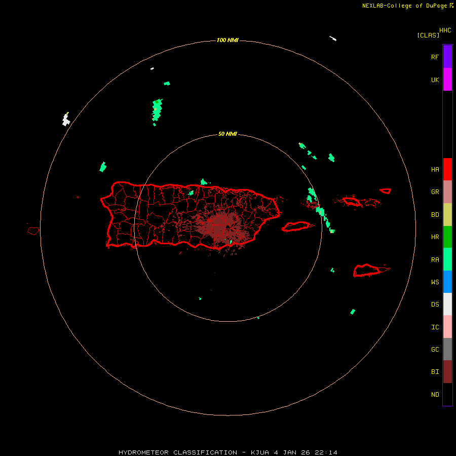Click the 22:14 timestamp
This screenshot has width=456, height=456.
(x=327, y=452)
